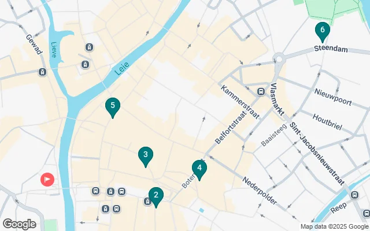
Task: Click the Leie river label
Action: [122, 68]
